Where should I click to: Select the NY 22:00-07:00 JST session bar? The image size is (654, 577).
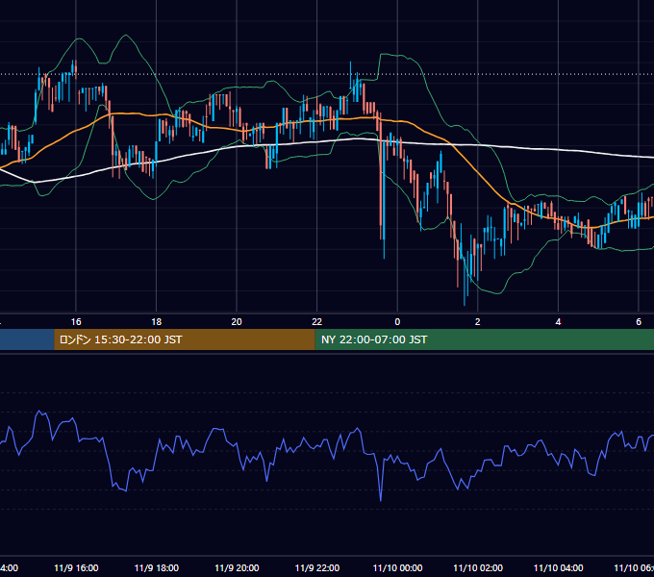click(x=484, y=339)
